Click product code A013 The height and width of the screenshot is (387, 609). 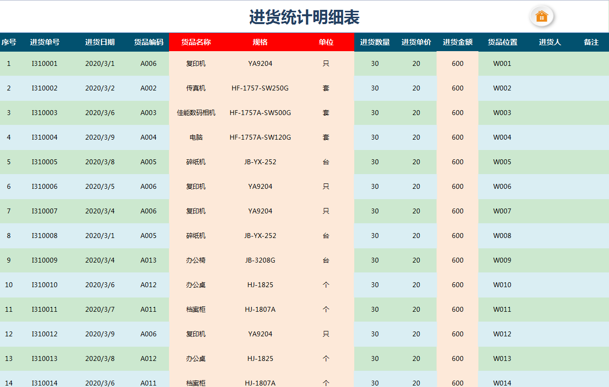tap(148, 260)
